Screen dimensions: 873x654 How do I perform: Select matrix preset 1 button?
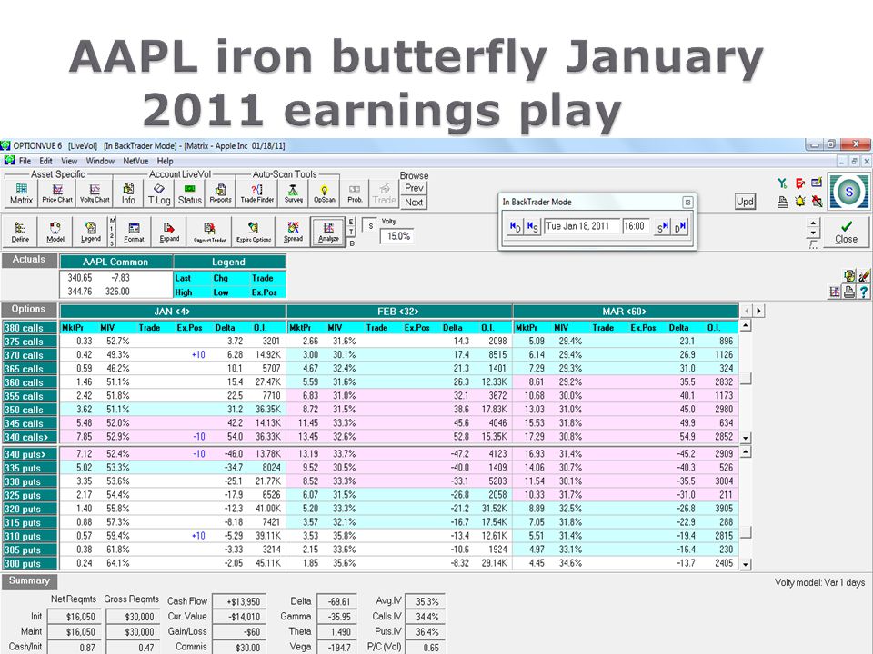pos(113,228)
